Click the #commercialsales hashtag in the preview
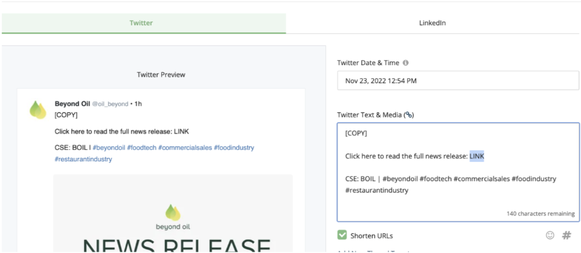Viewport: 581px width, 253px height. pyautogui.click(x=184, y=148)
